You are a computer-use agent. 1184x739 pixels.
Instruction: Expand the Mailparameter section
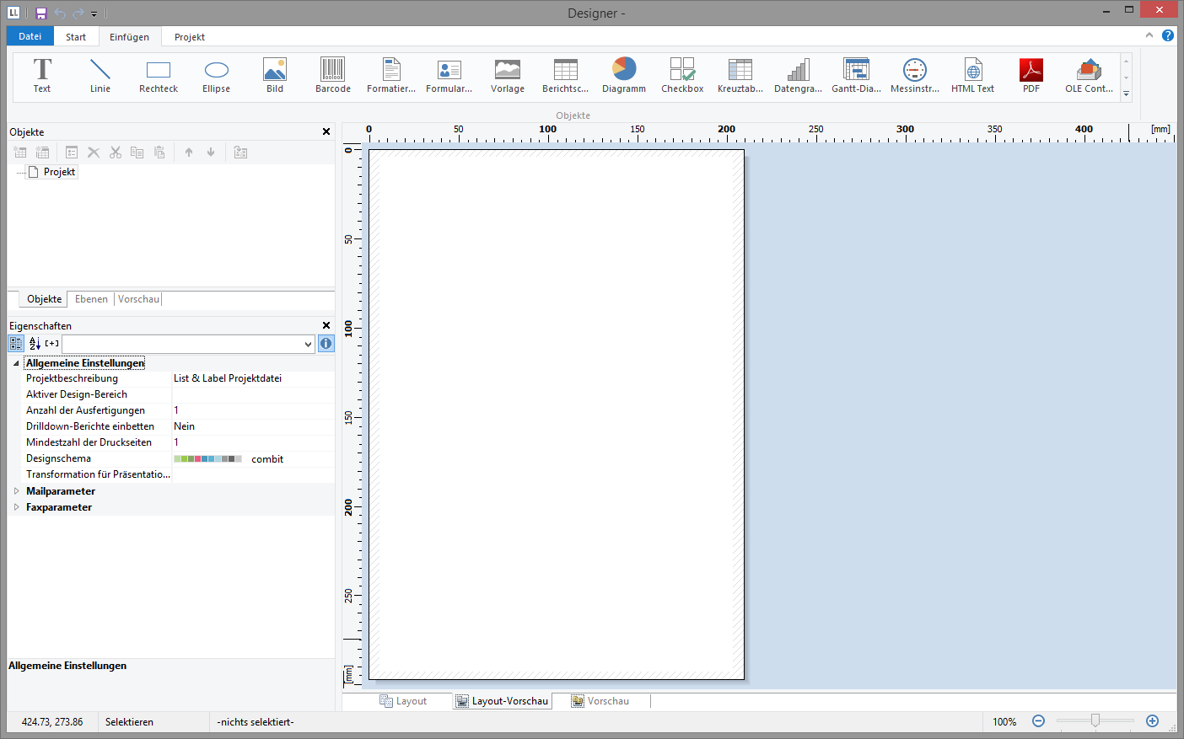pos(16,491)
